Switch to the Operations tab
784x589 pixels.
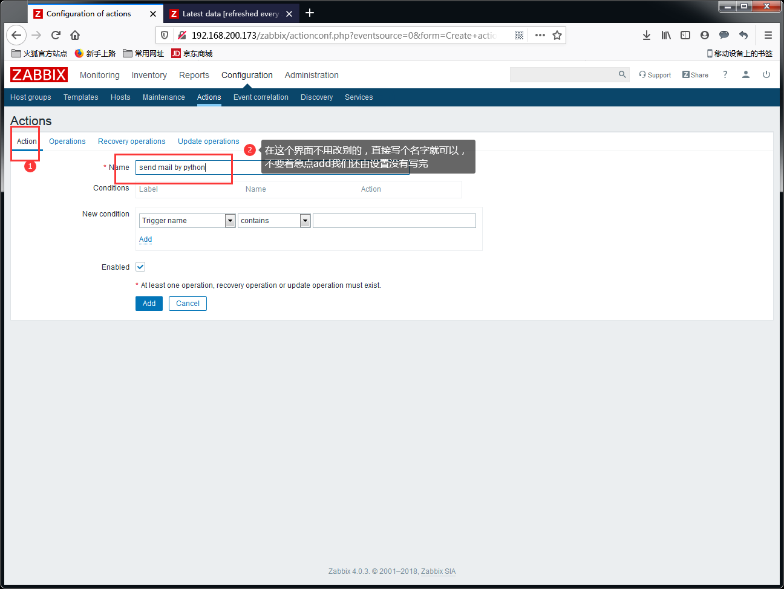[x=67, y=142]
